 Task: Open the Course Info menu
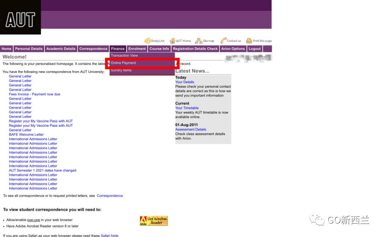click(159, 49)
